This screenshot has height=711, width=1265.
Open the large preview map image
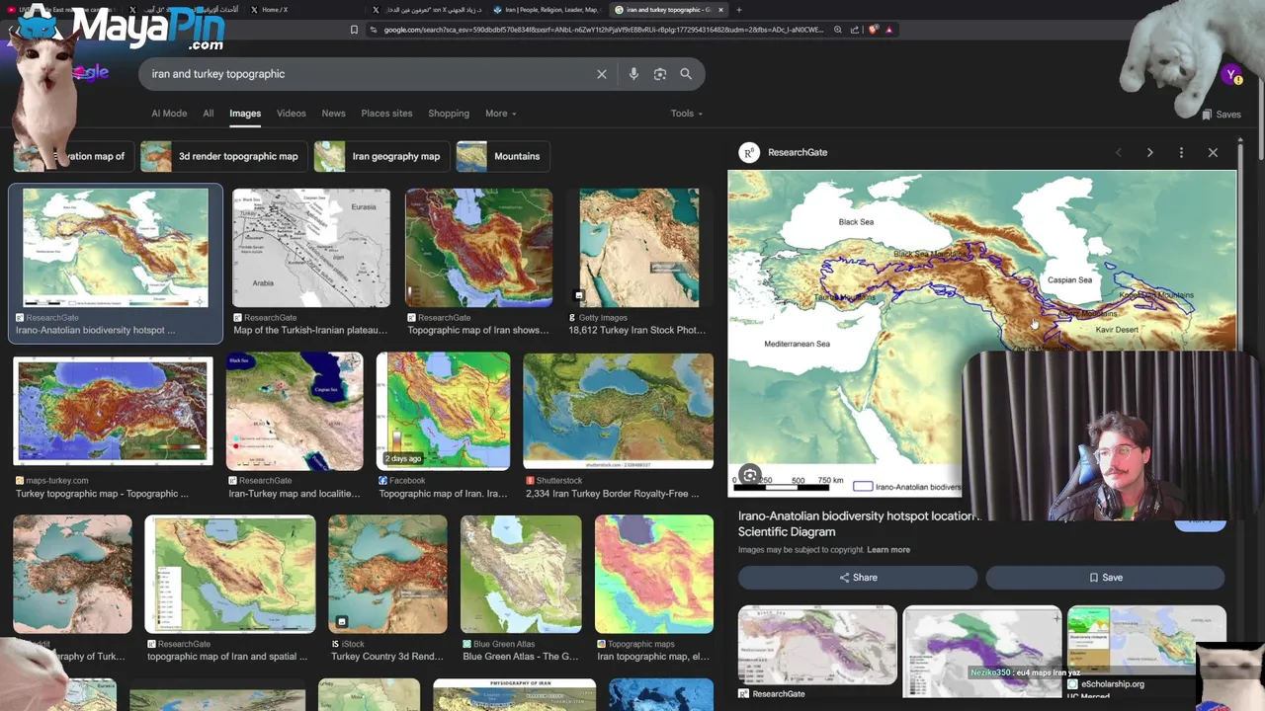(x=981, y=333)
